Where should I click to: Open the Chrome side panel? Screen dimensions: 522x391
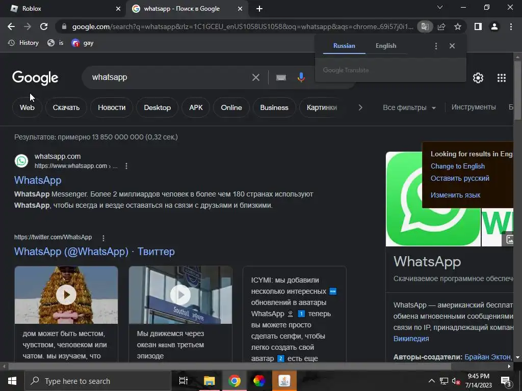click(478, 26)
